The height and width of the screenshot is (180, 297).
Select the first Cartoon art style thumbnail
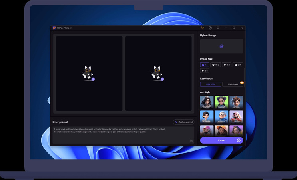coord(207,102)
